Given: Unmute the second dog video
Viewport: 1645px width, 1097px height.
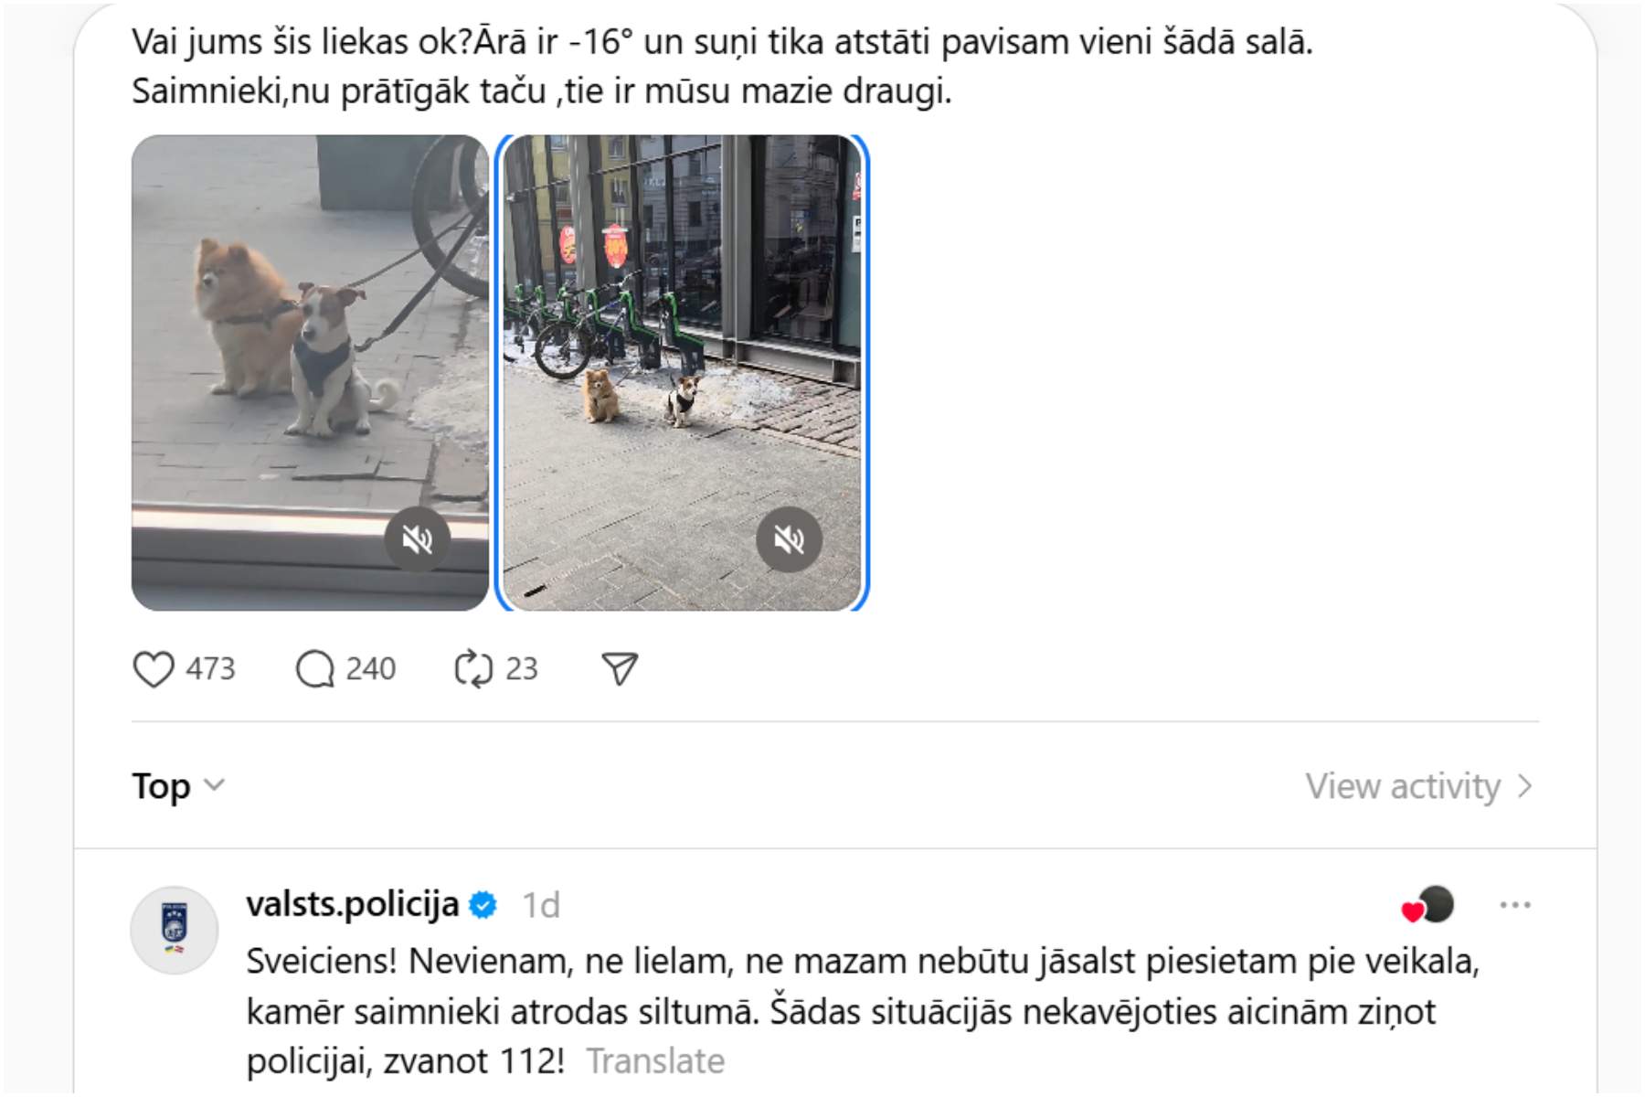Looking at the screenshot, I should 790,539.
